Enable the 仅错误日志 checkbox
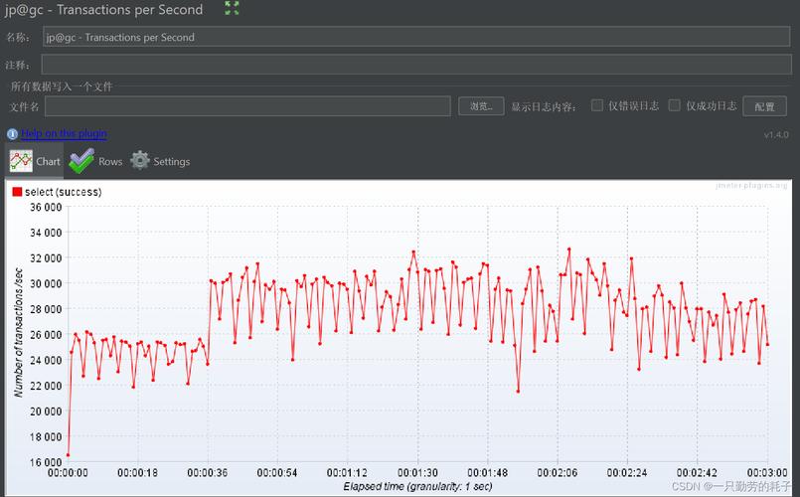The width and height of the screenshot is (800, 497). (597, 105)
